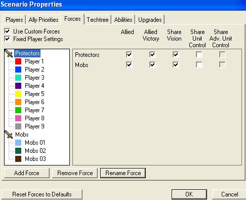Select Mobs 01 in the forces tree
This screenshot has width=246, height=200.
[x=35, y=143]
